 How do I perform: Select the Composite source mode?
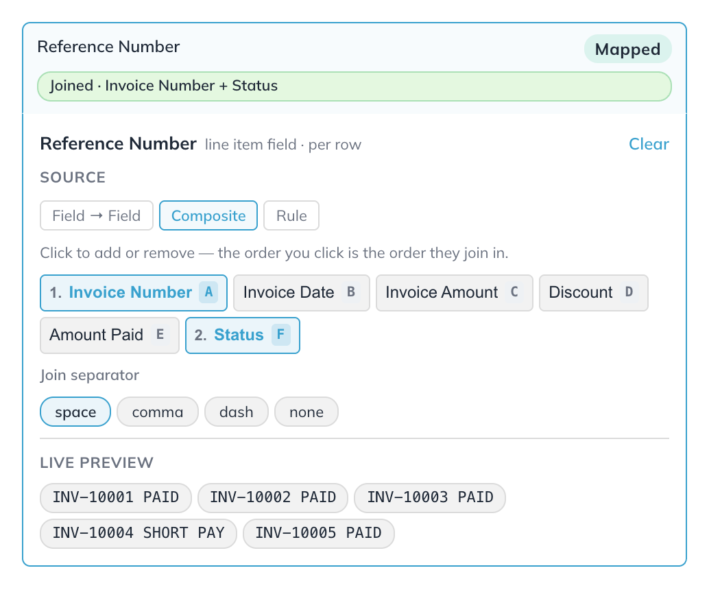208,215
